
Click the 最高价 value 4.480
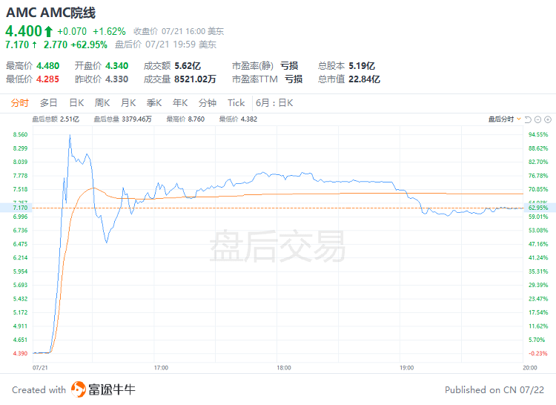(x=48, y=66)
